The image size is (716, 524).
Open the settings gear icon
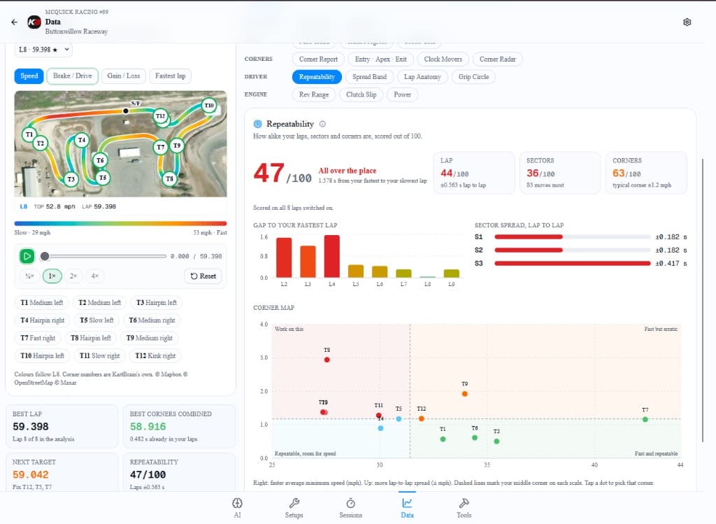(x=687, y=22)
